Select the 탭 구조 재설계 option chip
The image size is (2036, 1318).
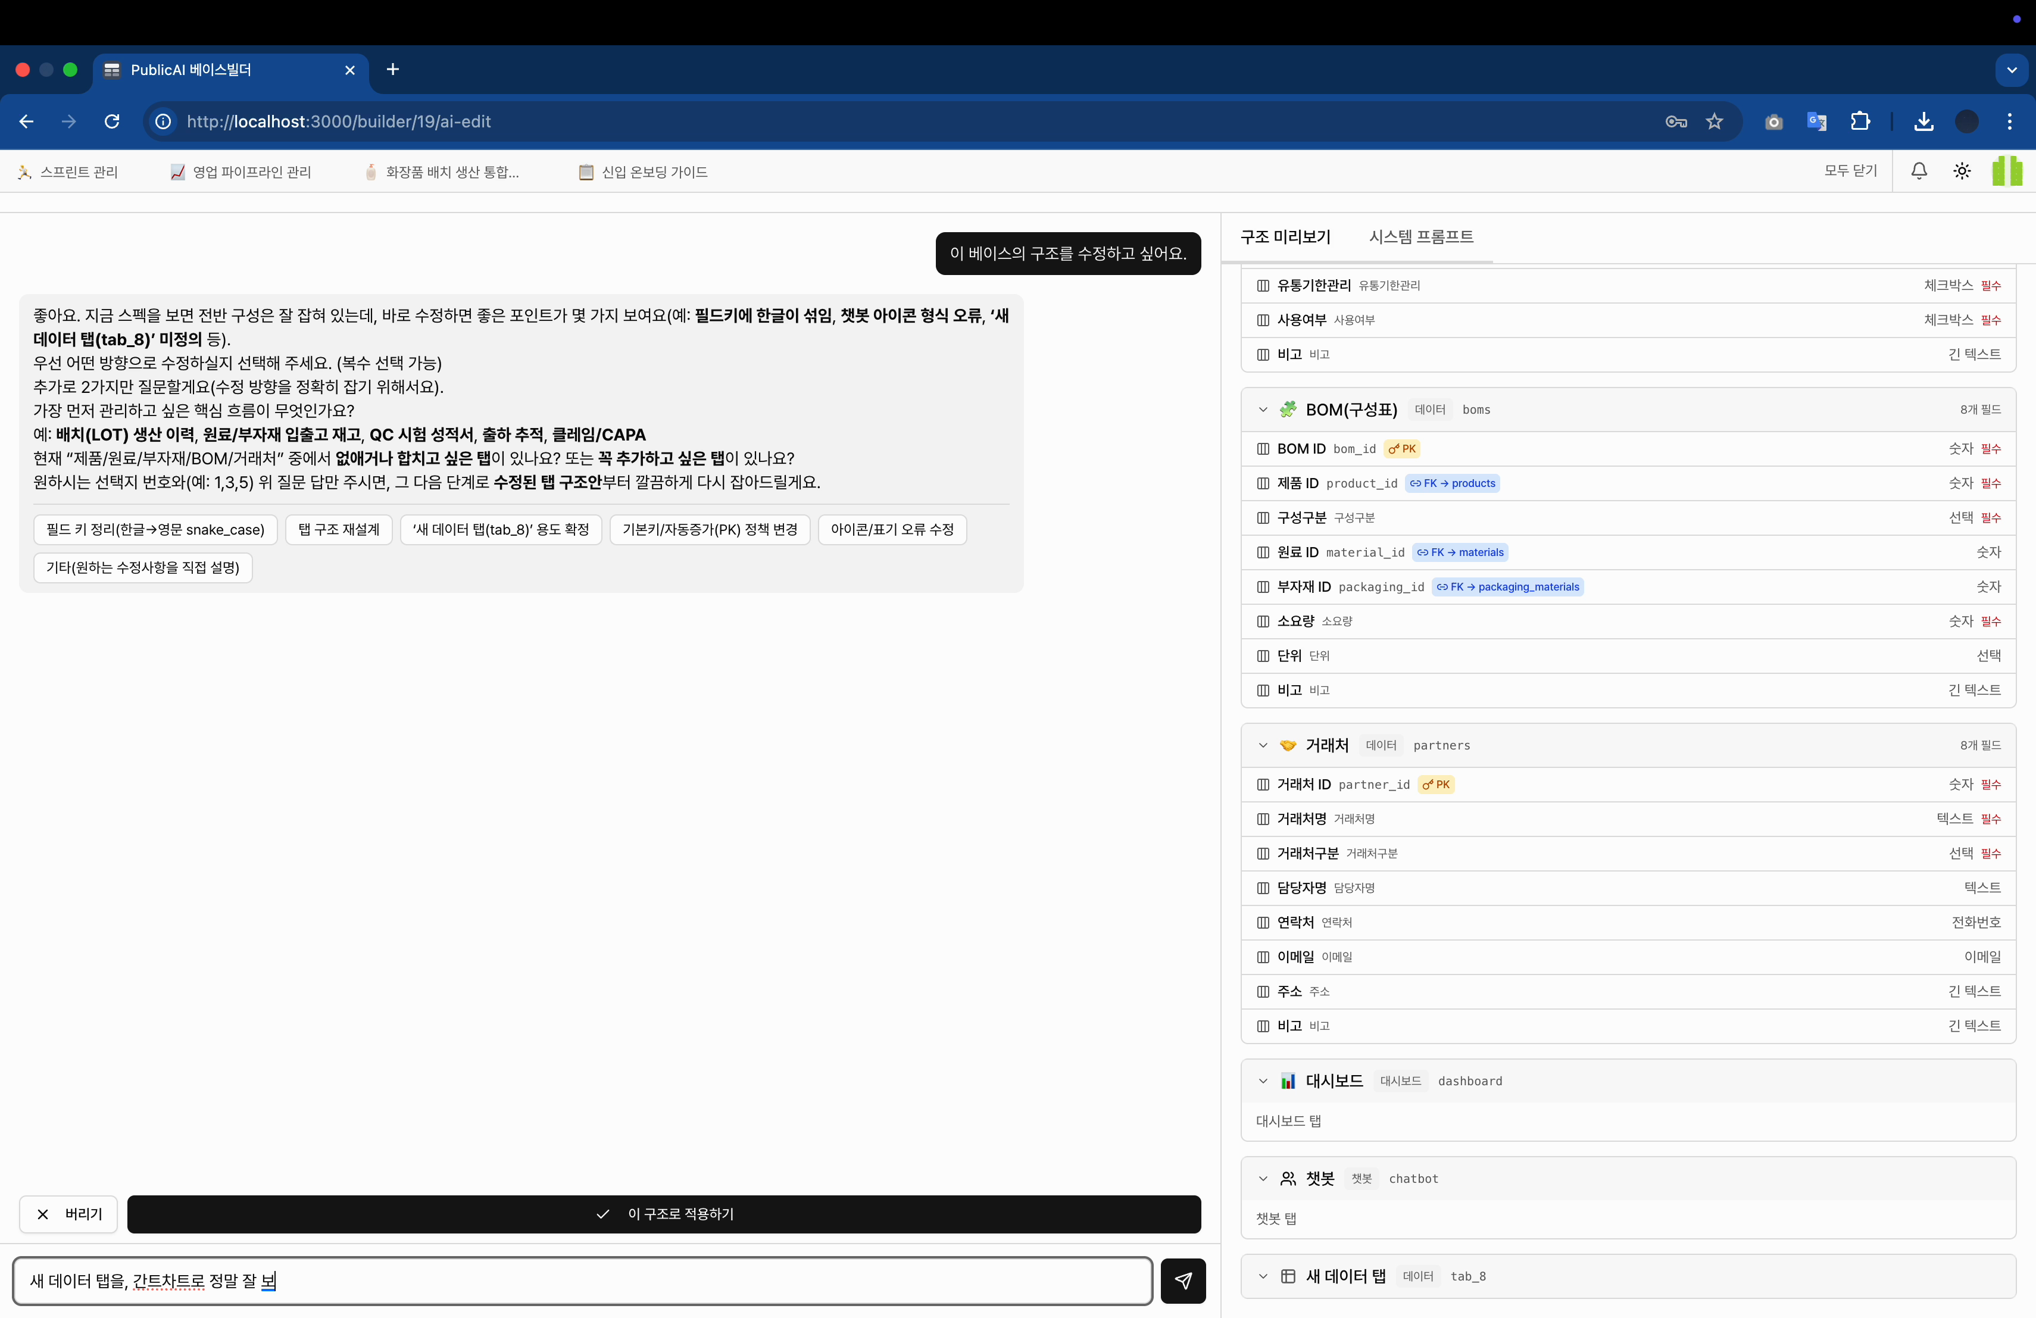pos(339,529)
